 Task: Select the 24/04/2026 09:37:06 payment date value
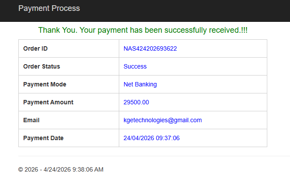(x=152, y=138)
